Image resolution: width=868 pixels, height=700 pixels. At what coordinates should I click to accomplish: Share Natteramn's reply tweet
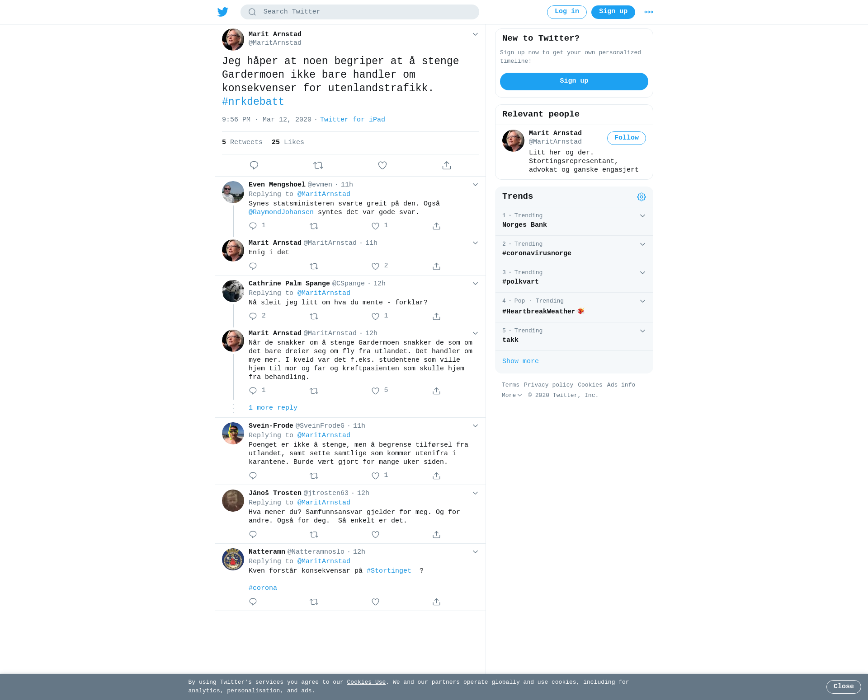coord(436,602)
